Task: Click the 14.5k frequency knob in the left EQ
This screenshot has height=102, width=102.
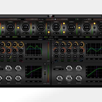Action: (x=21, y=44)
